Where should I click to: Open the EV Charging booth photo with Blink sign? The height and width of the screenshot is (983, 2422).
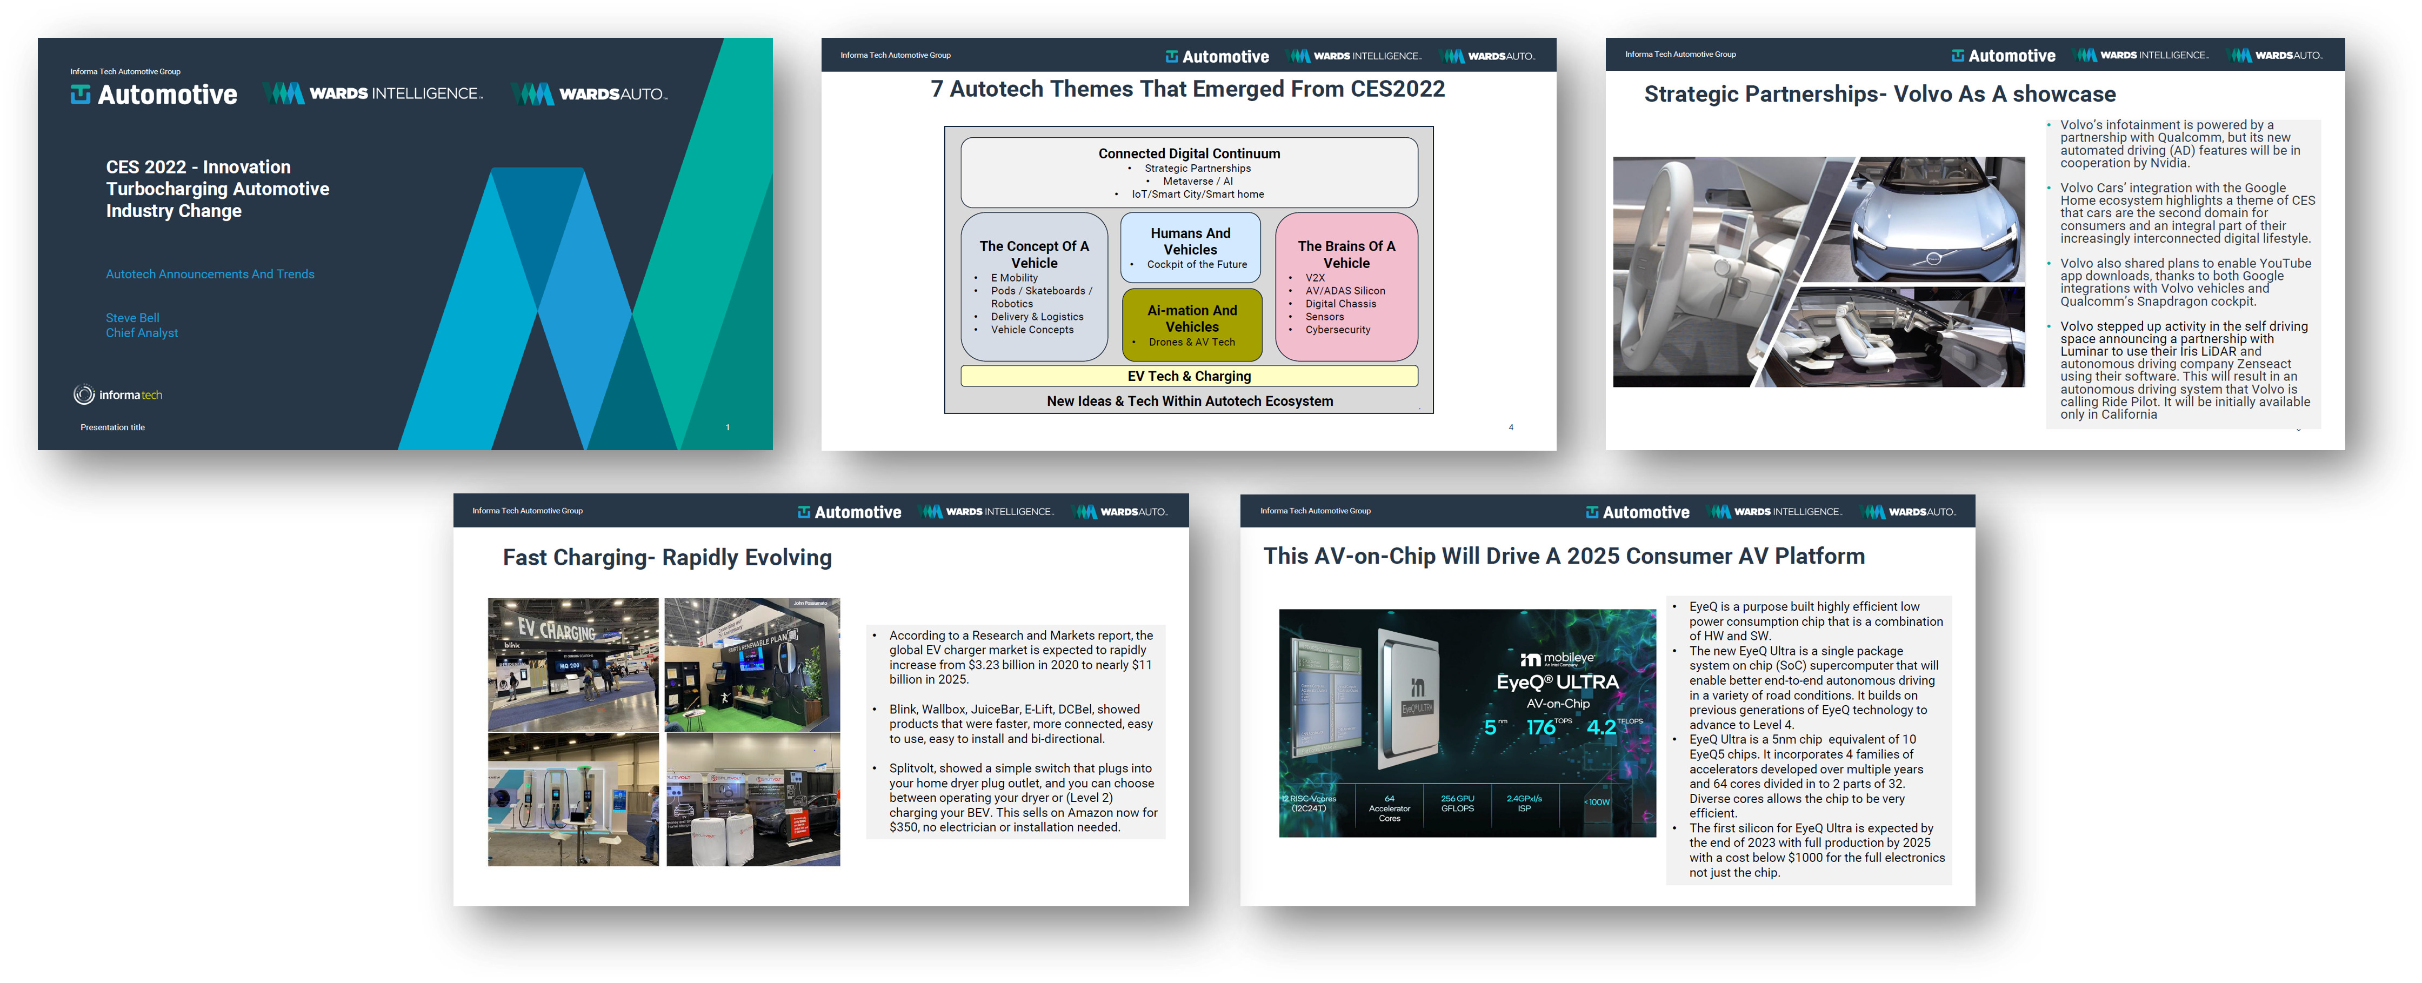tap(573, 665)
